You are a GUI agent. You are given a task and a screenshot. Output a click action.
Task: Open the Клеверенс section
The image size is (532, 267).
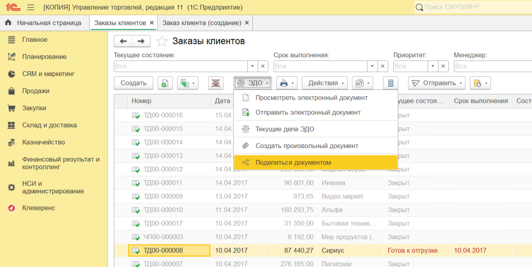[x=38, y=208]
